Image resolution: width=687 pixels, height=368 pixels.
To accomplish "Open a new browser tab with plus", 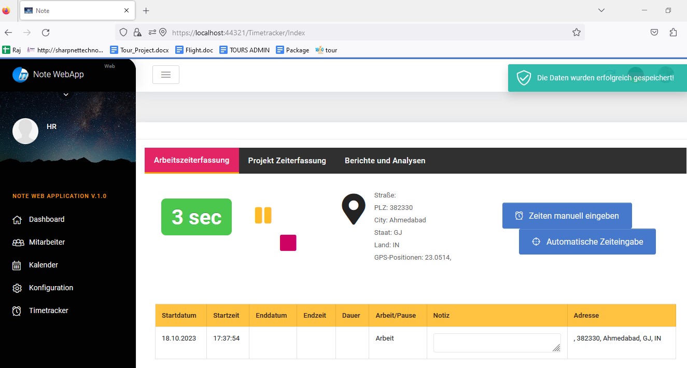I will tap(146, 10).
